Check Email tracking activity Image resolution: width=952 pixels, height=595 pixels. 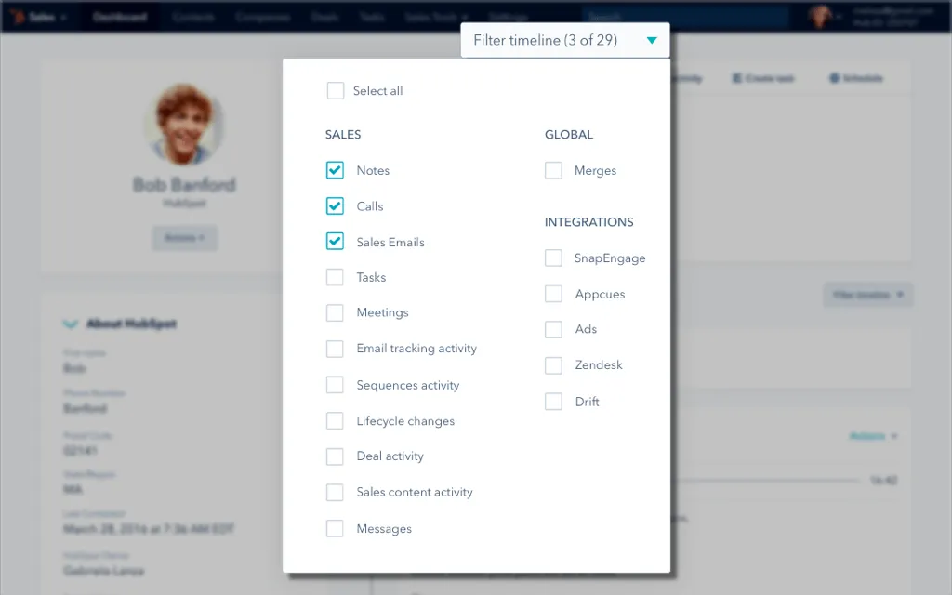tap(335, 349)
